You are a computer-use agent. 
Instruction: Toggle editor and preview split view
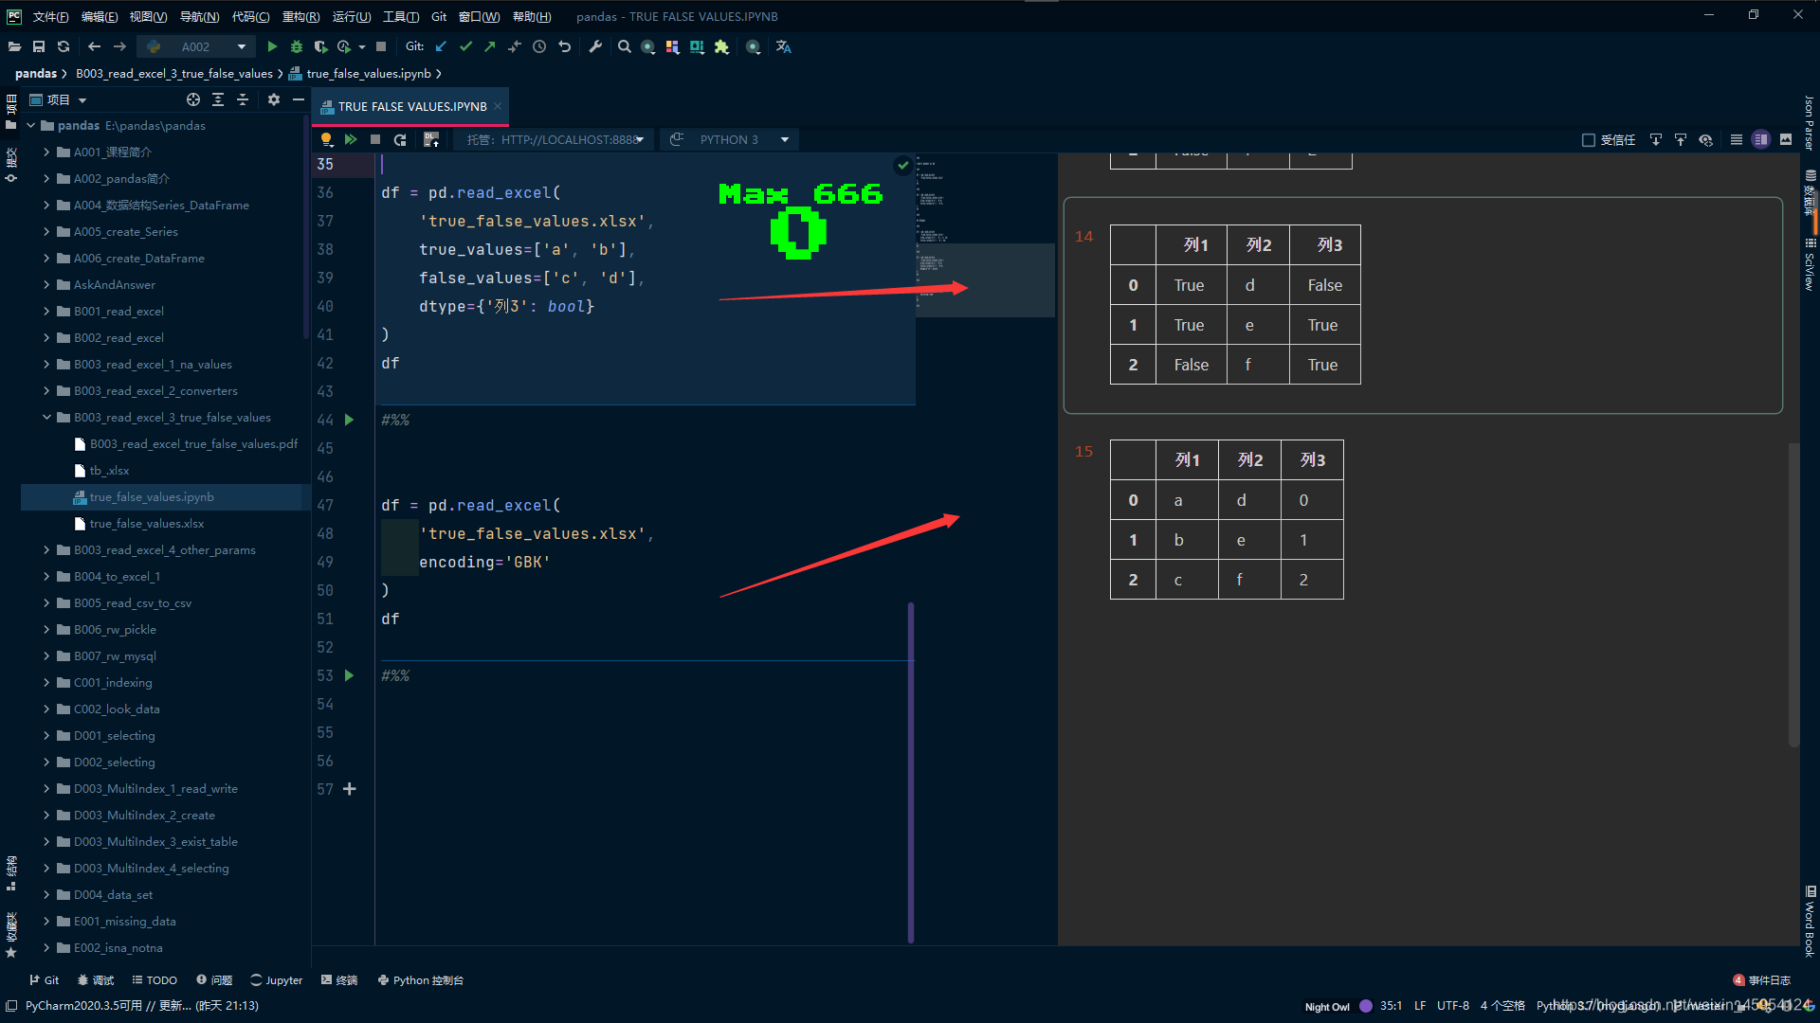[x=1761, y=139]
